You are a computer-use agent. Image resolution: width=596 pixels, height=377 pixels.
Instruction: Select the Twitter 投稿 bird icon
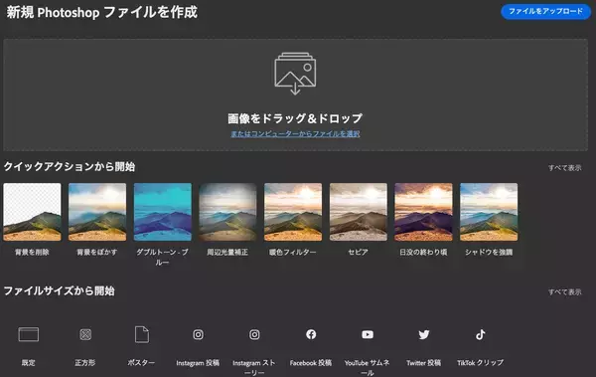[x=424, y=334]
